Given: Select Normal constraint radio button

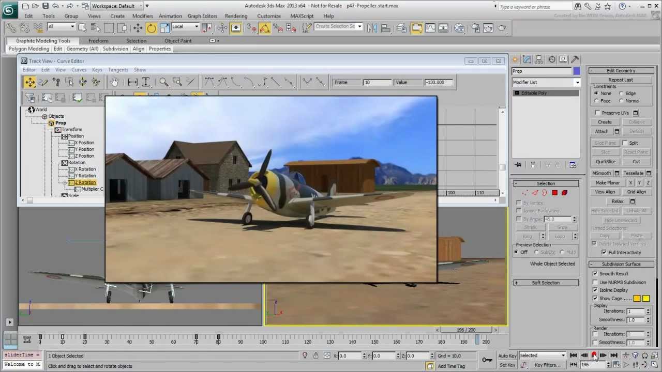Looking at the screenshot, I should click(622, 101).
